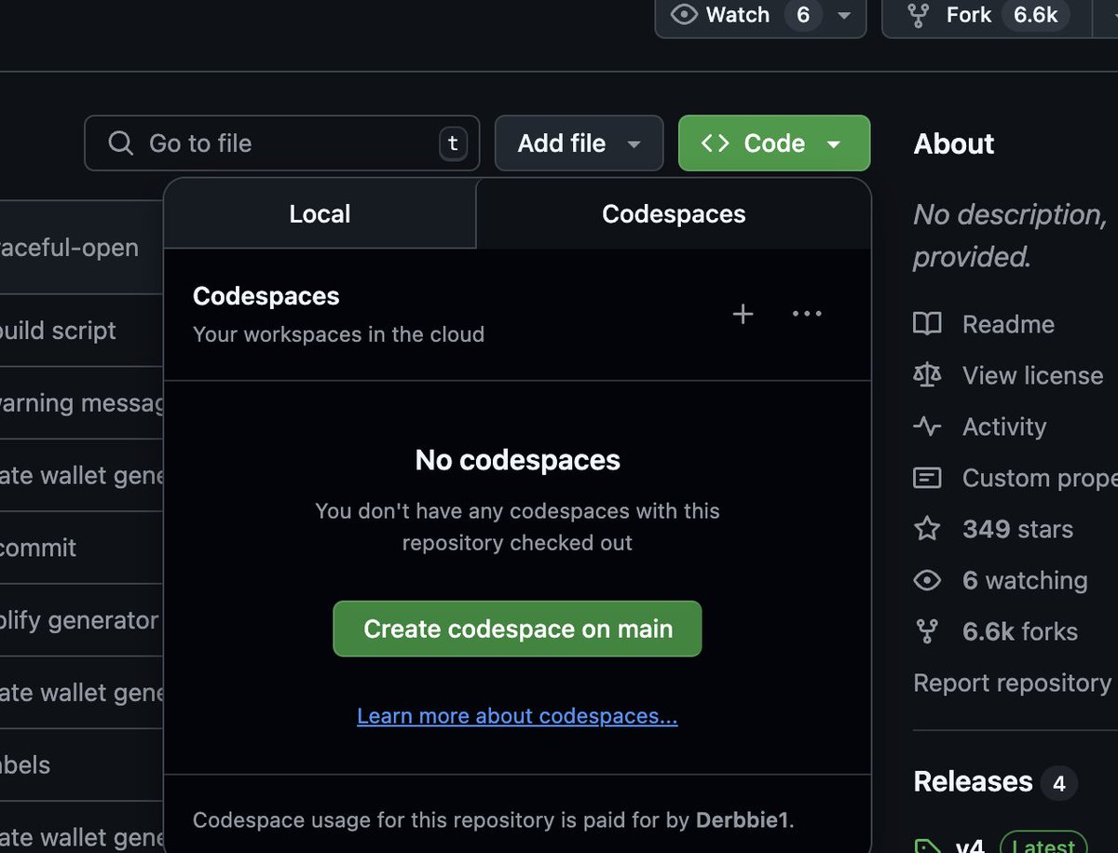Click the commit message ending in 'bels'
Viewport: 1118px width, 853px height.
pyautogui.click(x=25, y=765)
